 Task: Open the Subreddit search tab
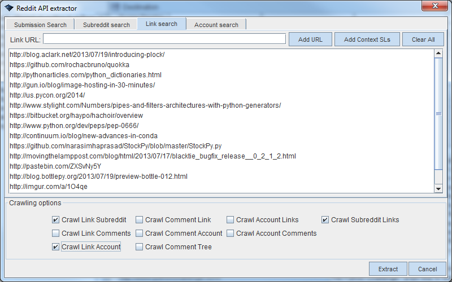coord(106,25)
